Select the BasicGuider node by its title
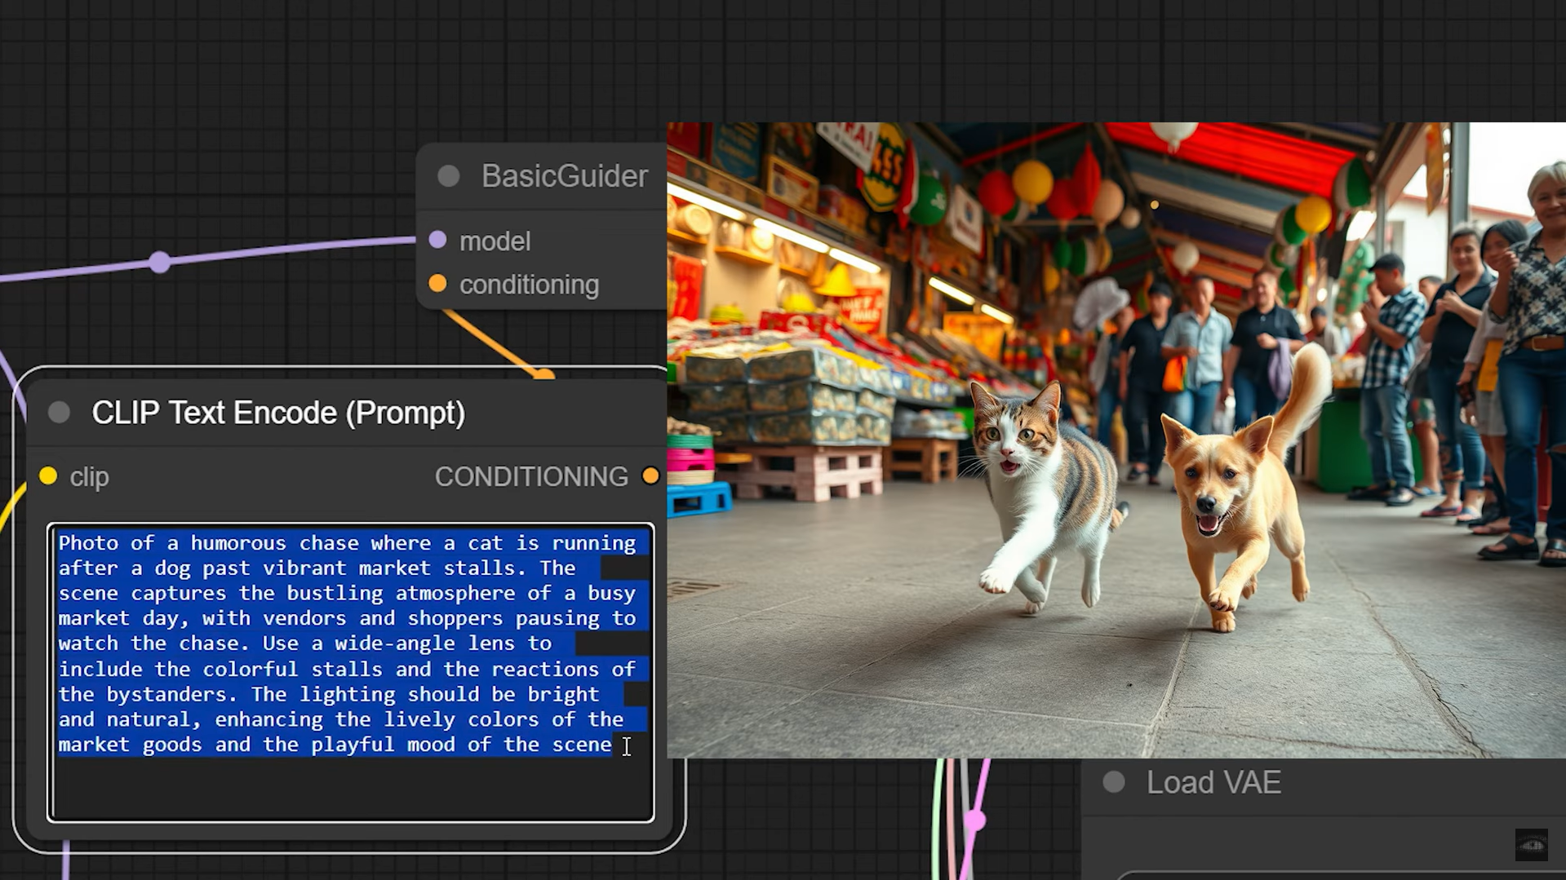This screenshot has width=1566, height=880. point(564,175)
